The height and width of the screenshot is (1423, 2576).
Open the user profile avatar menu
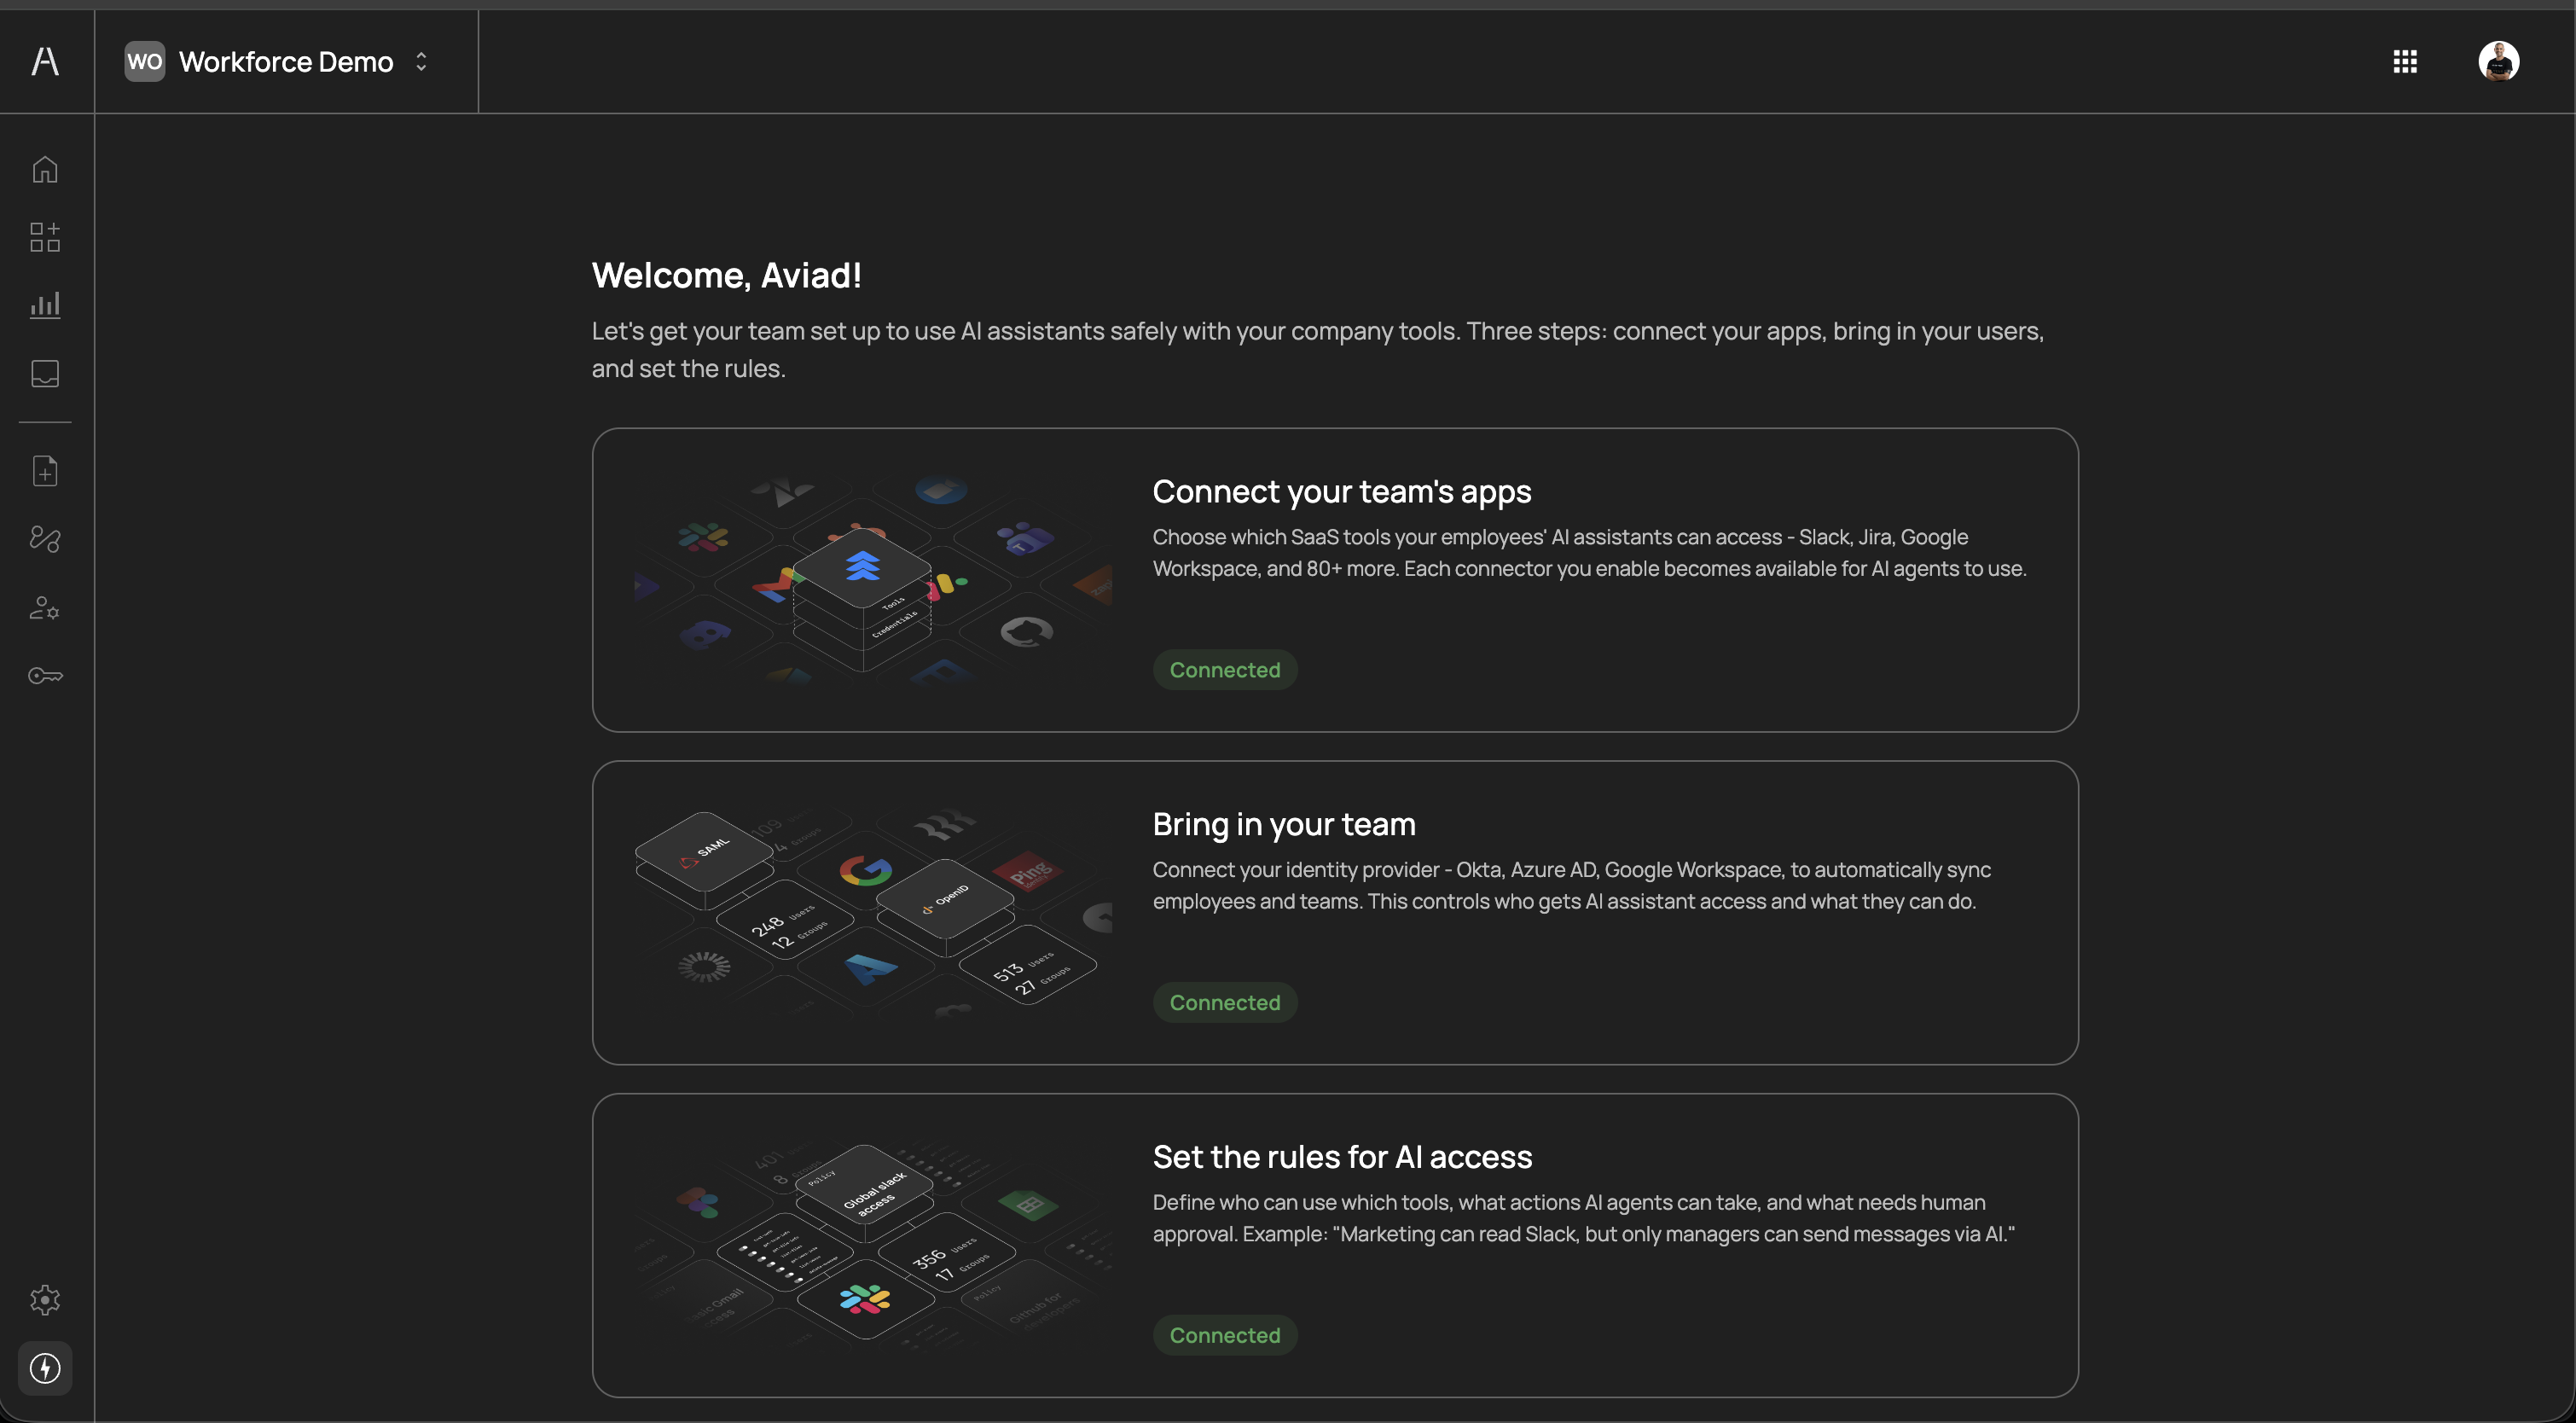pos(2498,62)
